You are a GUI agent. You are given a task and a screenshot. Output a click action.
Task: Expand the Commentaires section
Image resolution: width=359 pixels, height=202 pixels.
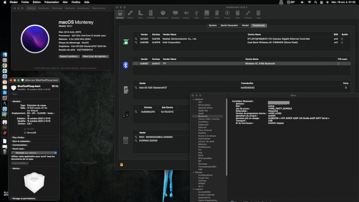(11, 145)
